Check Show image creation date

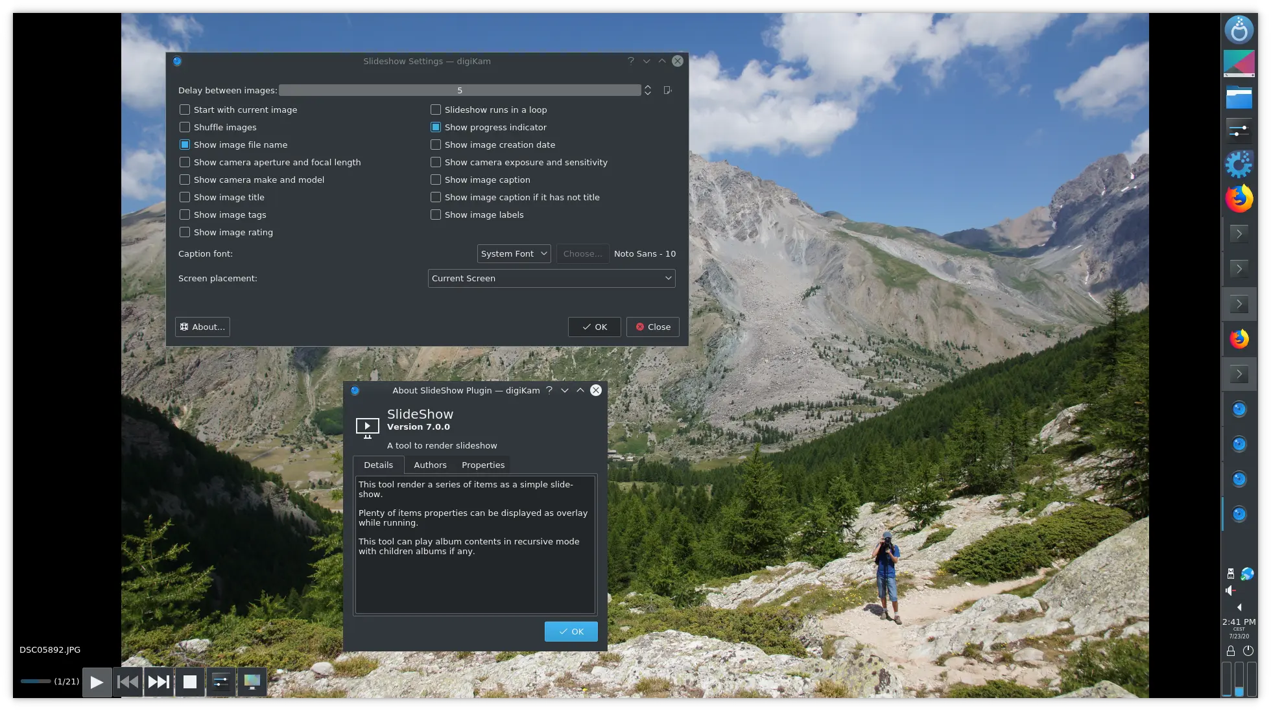(435, 145)
